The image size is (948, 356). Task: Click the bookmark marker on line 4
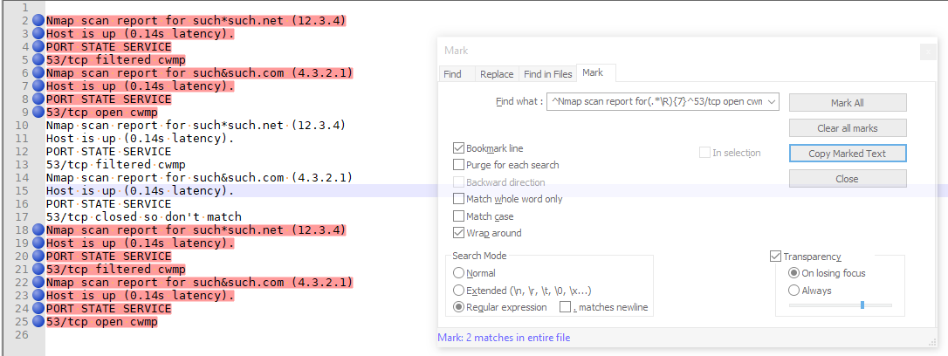tap(38, 47)
